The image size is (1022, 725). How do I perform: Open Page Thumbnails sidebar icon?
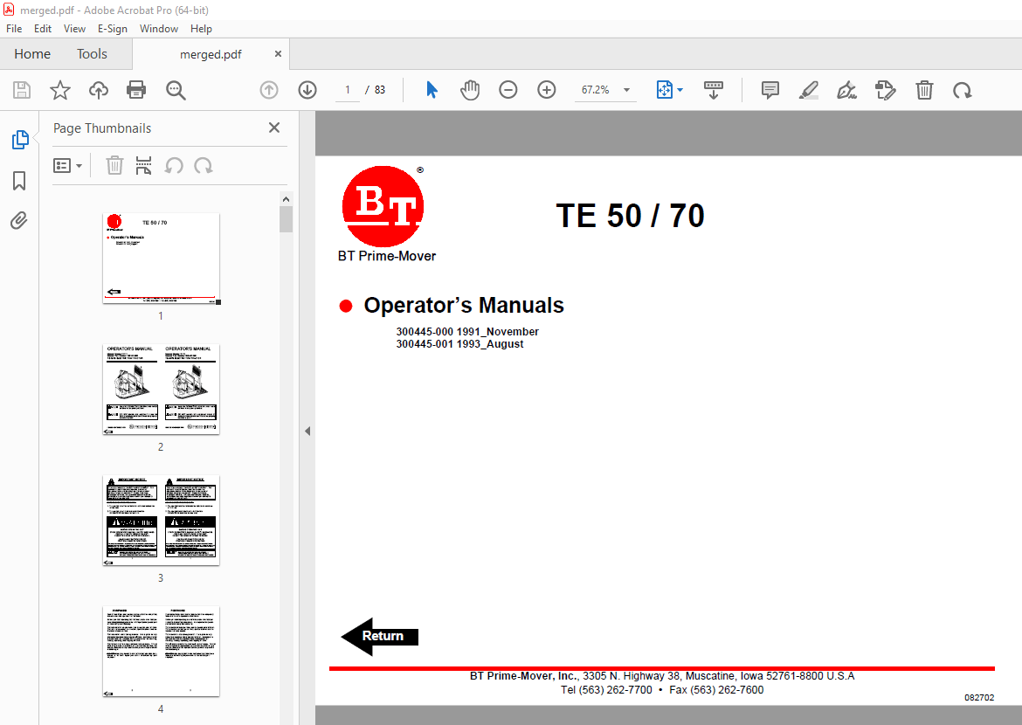[19, 140]
